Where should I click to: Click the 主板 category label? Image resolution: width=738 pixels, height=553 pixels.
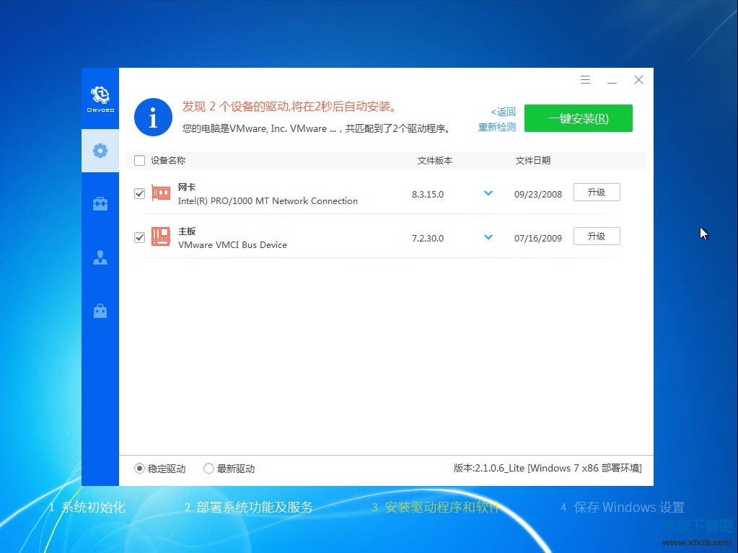coord(187,231)
